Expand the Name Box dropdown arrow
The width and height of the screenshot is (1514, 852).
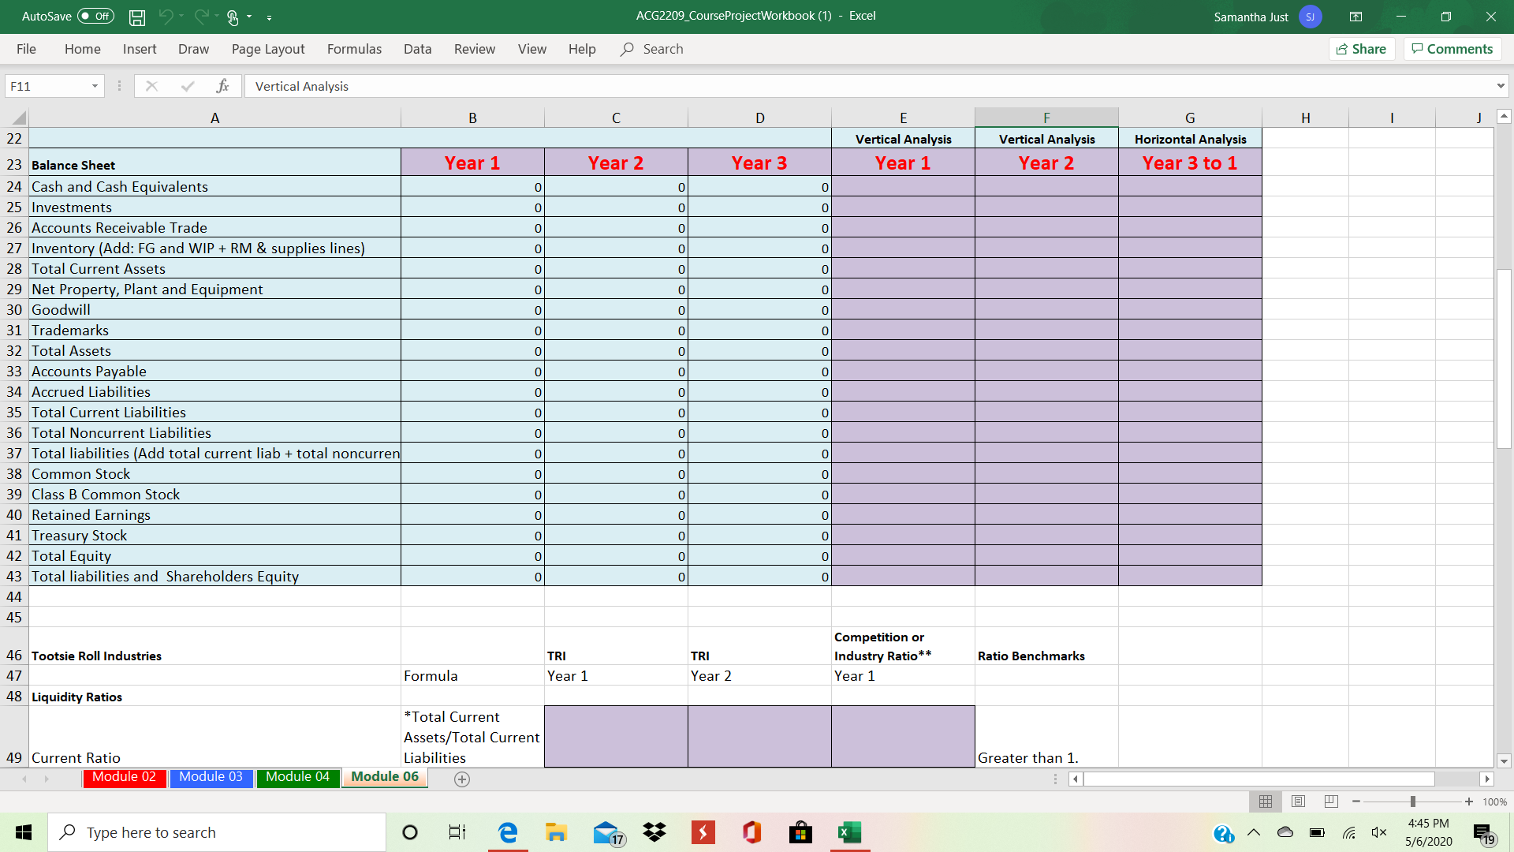[95, 86]
